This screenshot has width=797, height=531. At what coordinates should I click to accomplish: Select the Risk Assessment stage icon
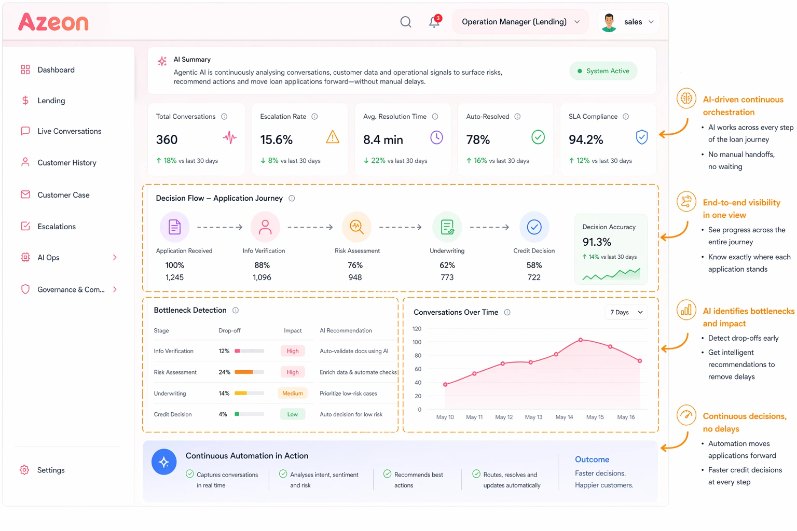pyautogui.click(x=356, y=227)
